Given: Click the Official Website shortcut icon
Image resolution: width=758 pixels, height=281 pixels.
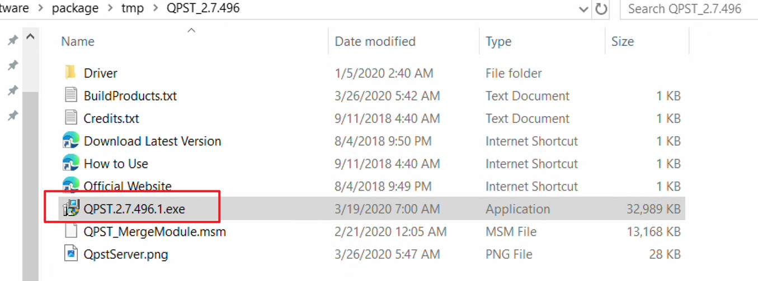Looking at the screenshot, I should pyautogui.click(x=70, y=184).
